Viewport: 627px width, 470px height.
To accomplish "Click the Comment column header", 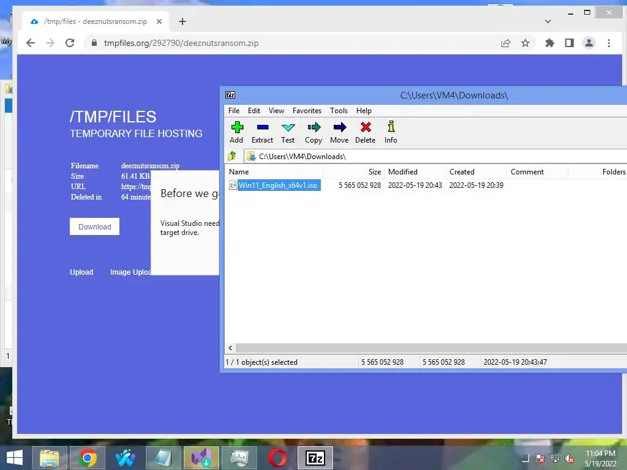I will [538, 172].
